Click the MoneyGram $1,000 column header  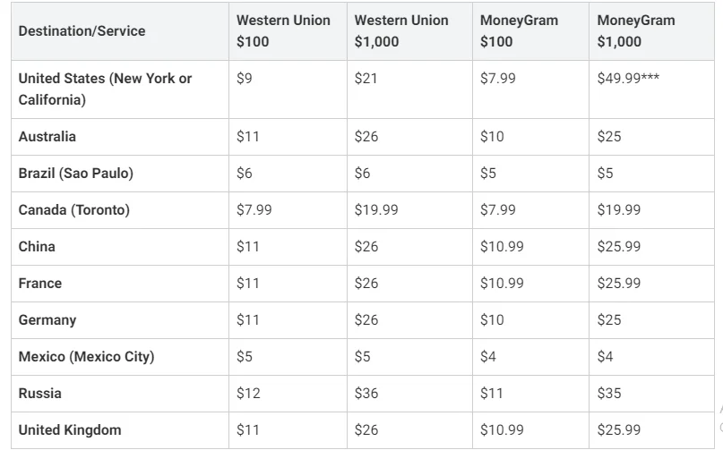click(x=636, y=30)
